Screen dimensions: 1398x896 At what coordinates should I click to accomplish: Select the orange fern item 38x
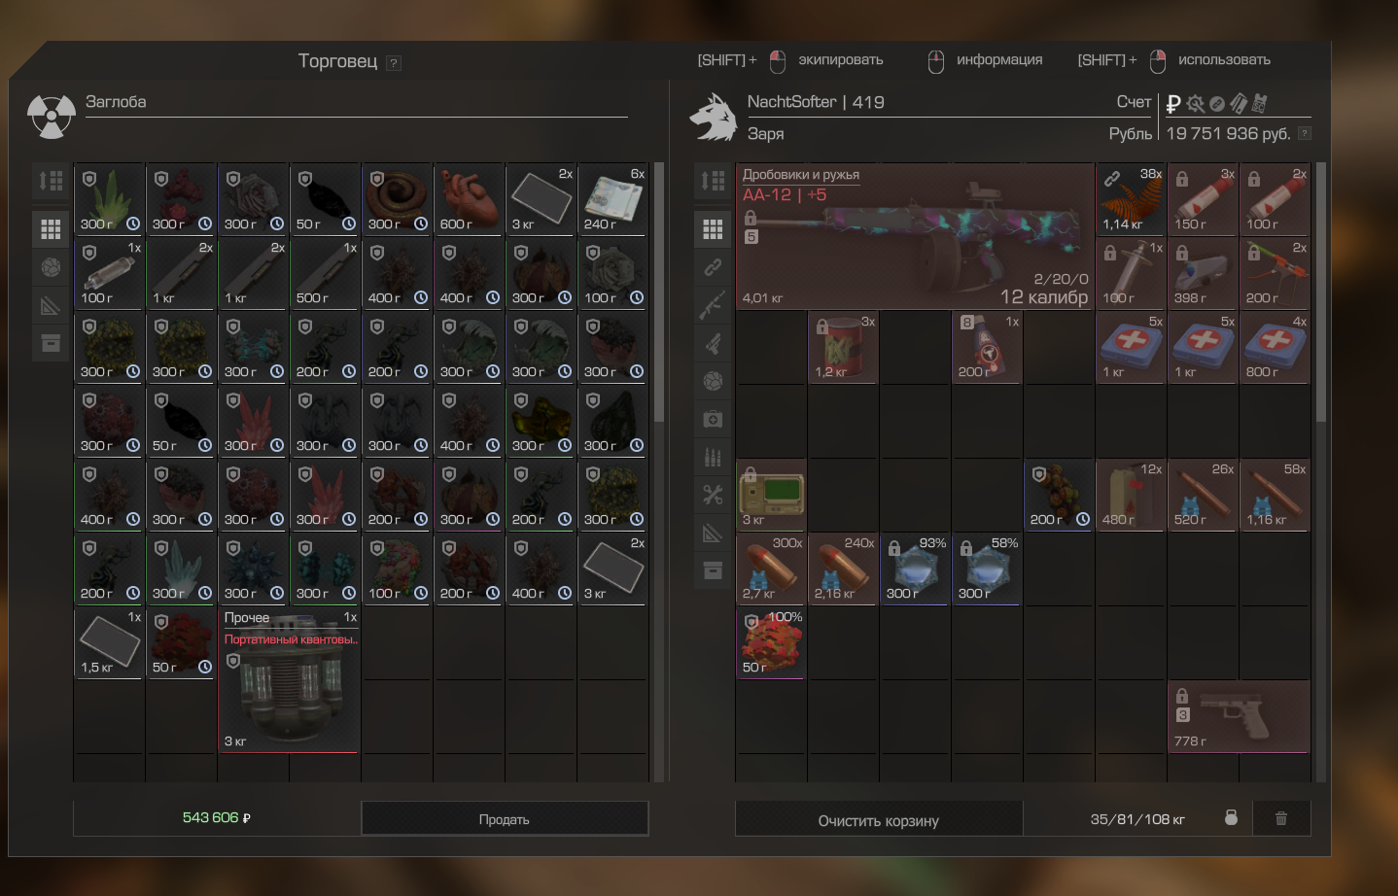[1131, 199]
